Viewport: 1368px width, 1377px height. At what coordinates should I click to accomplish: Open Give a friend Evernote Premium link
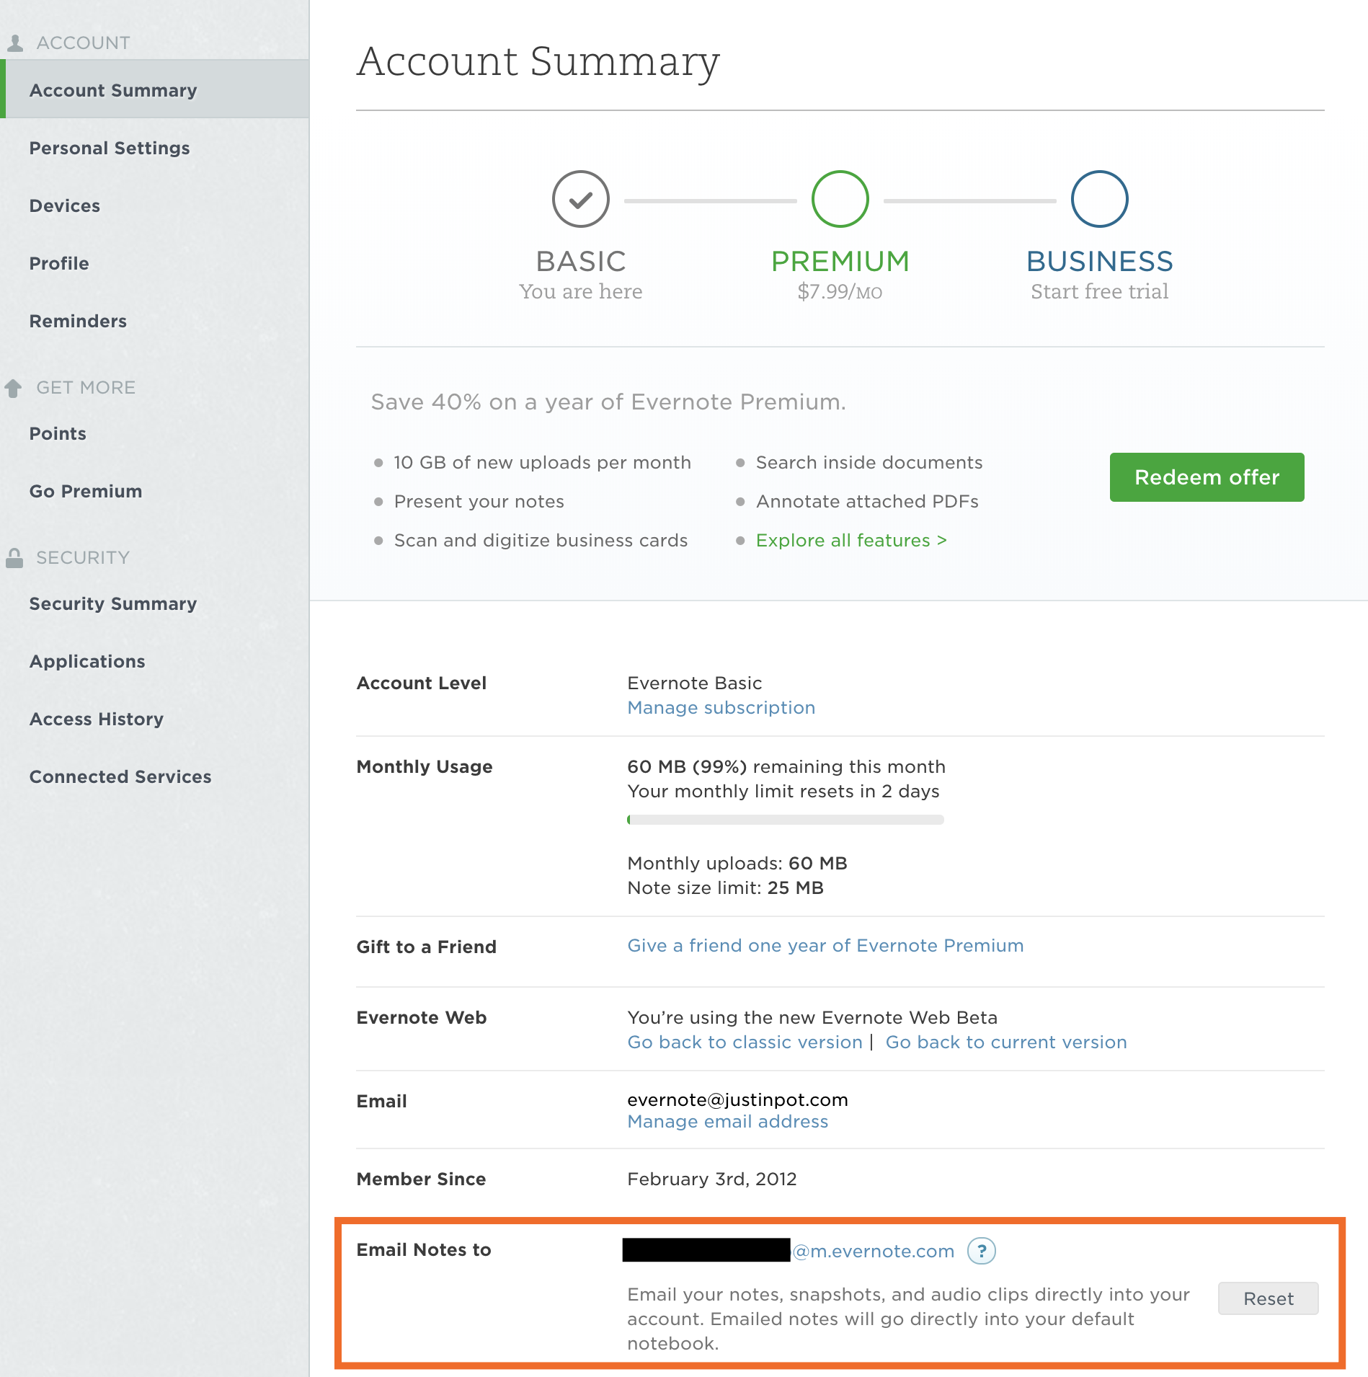coord(825,945)
